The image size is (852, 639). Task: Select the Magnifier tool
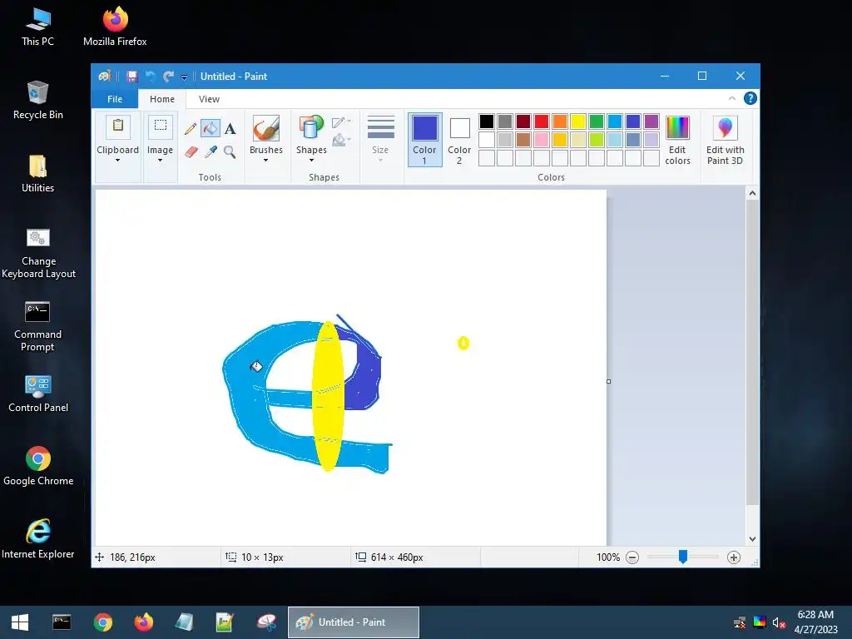pos(230,151)
